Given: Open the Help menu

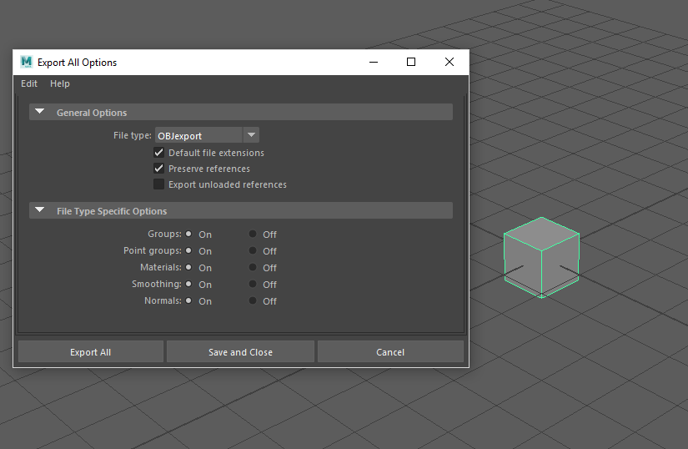Looking at the screenshot, I should (x=60, y=83).
